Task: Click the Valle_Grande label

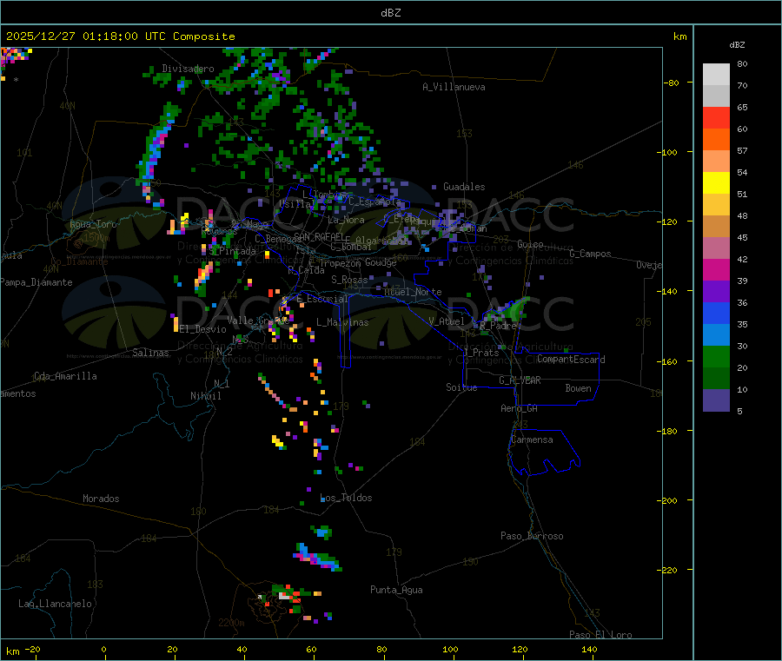Action: [x=258, y=321]
